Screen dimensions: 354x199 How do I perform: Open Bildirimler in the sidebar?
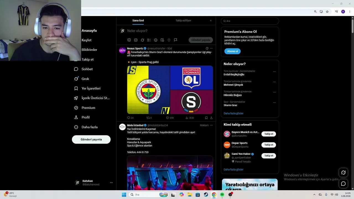point(89,50)
